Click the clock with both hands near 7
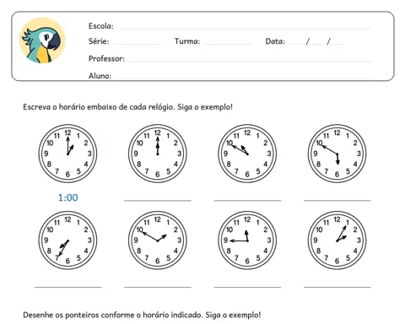Screen dimensions: 405x324 (x=67, y=240)
